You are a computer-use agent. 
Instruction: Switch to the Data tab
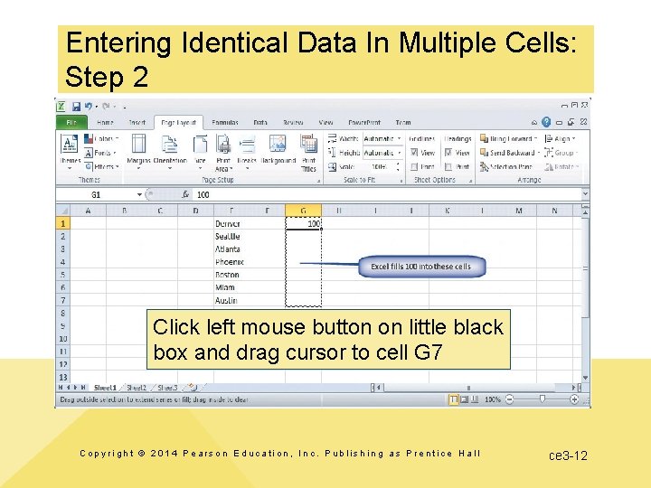pos(260,122)
